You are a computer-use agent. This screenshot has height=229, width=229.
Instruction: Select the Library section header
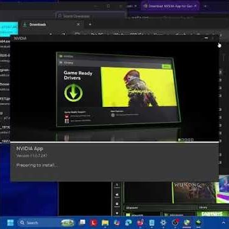203,207
